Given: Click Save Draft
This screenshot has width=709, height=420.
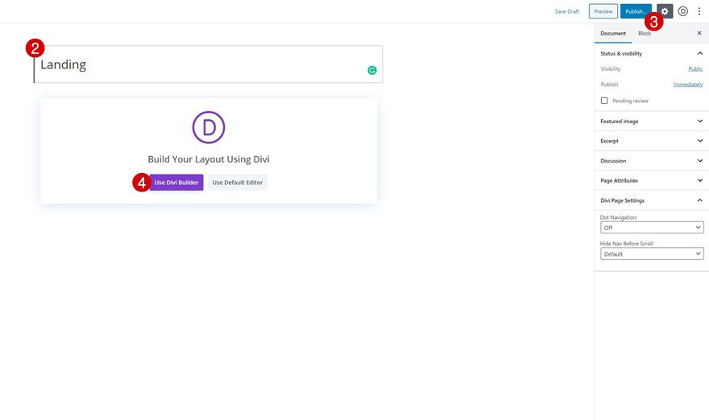Looking at the screenshot, I should pos(567,11).
